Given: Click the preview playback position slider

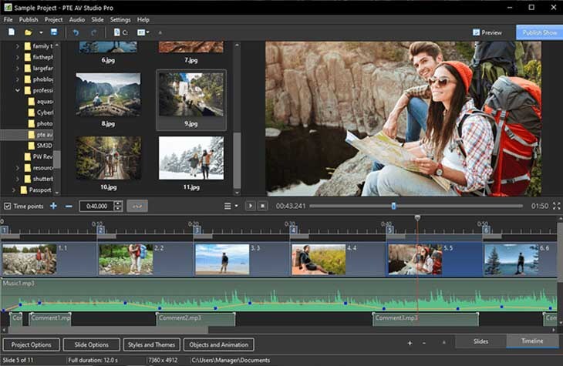Looking at the screenshot, I should coord(393,206).
